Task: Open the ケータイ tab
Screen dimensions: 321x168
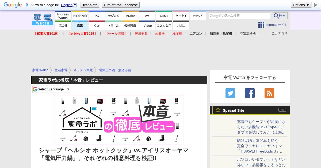Action: (x=181, y=16)
